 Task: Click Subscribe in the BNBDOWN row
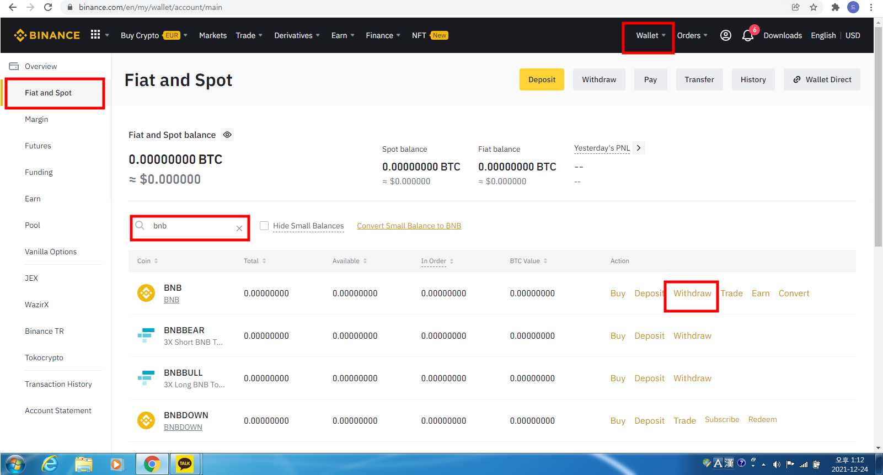click(722, 419)
